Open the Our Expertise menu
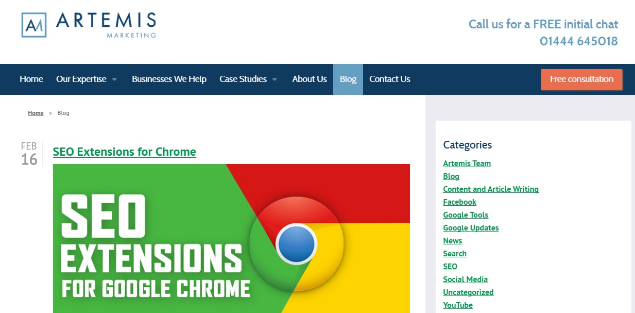This screenshot has height=313, width=635. [x=81, y=79]
